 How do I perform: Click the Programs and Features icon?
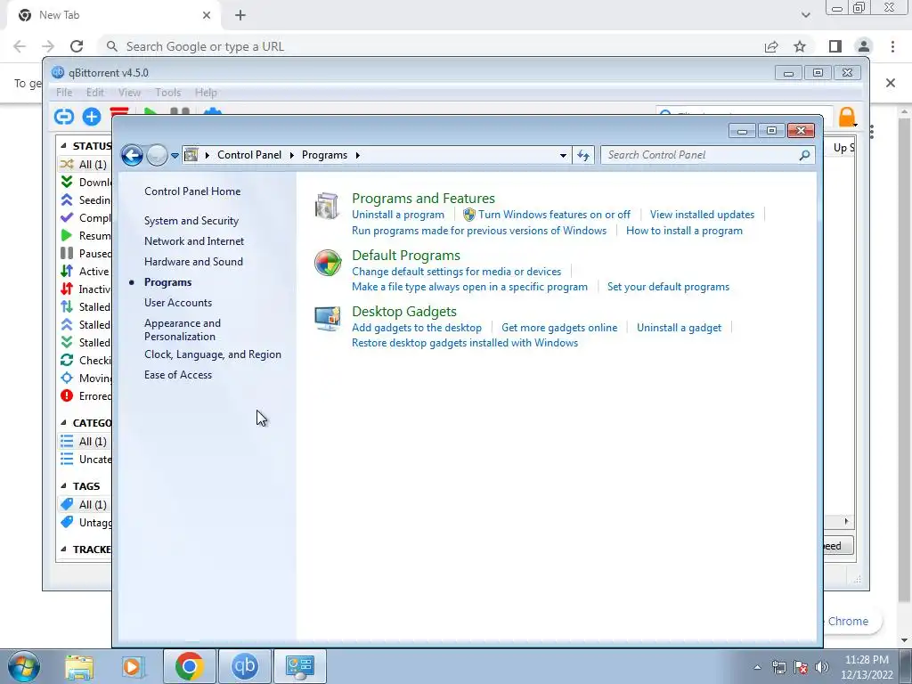[x=327, y=206]
